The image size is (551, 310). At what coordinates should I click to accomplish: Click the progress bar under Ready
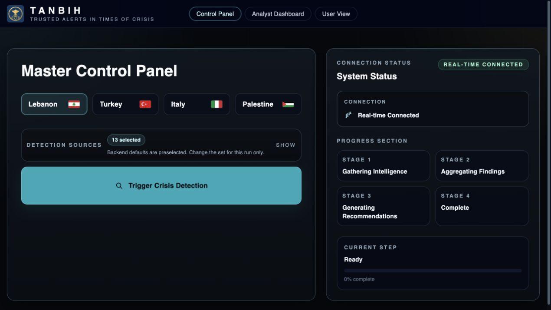point(433,270)
